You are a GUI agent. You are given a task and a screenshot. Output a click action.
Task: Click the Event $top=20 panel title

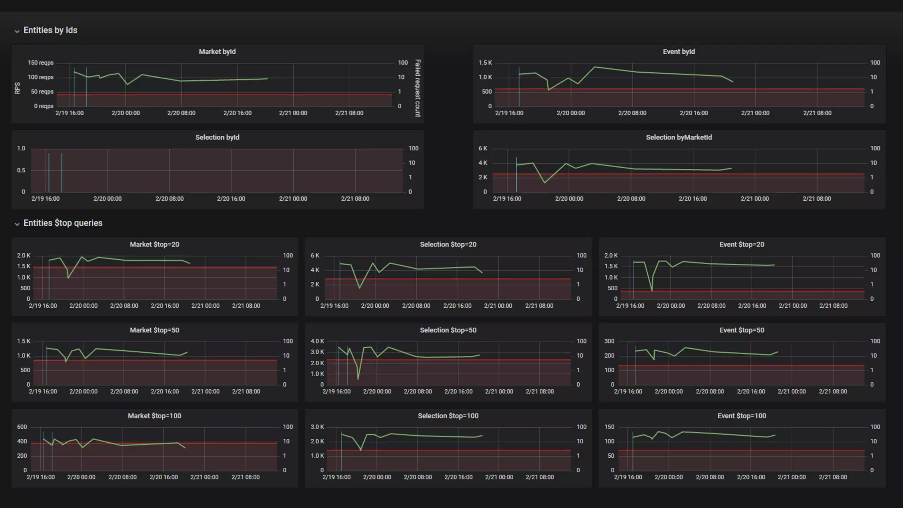pyautogui.click(x=742, y=244)
